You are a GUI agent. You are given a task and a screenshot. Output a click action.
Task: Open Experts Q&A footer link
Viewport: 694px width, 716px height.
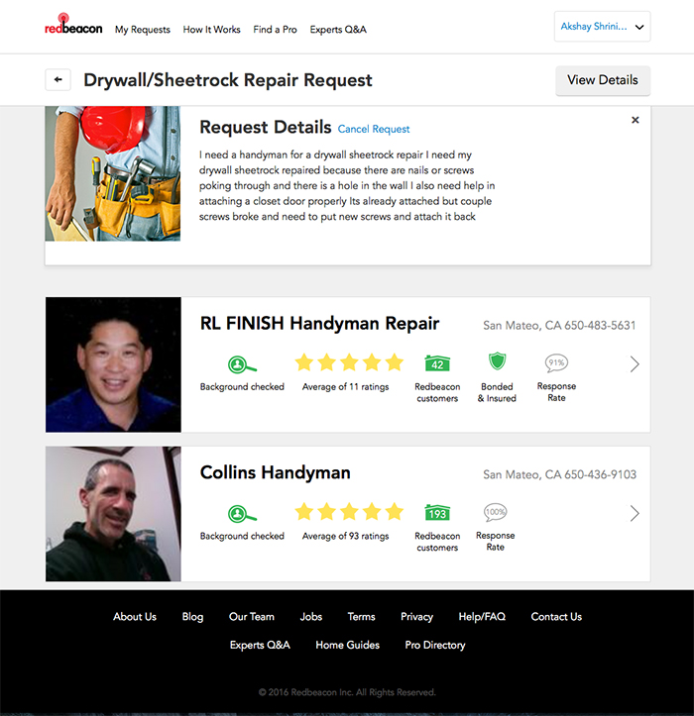click(x=260, y=645)
